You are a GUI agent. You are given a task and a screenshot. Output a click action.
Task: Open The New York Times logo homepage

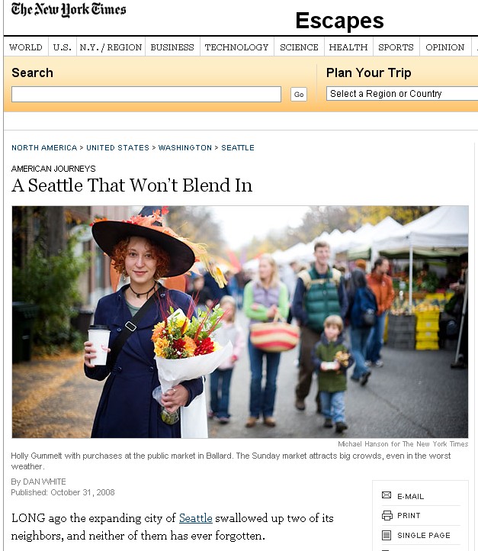69,9
